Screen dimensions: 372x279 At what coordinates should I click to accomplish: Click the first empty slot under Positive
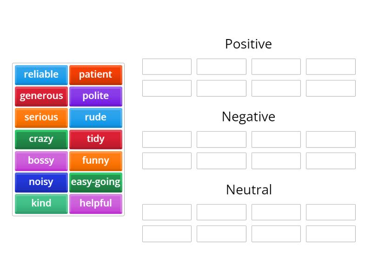[166, 66]
